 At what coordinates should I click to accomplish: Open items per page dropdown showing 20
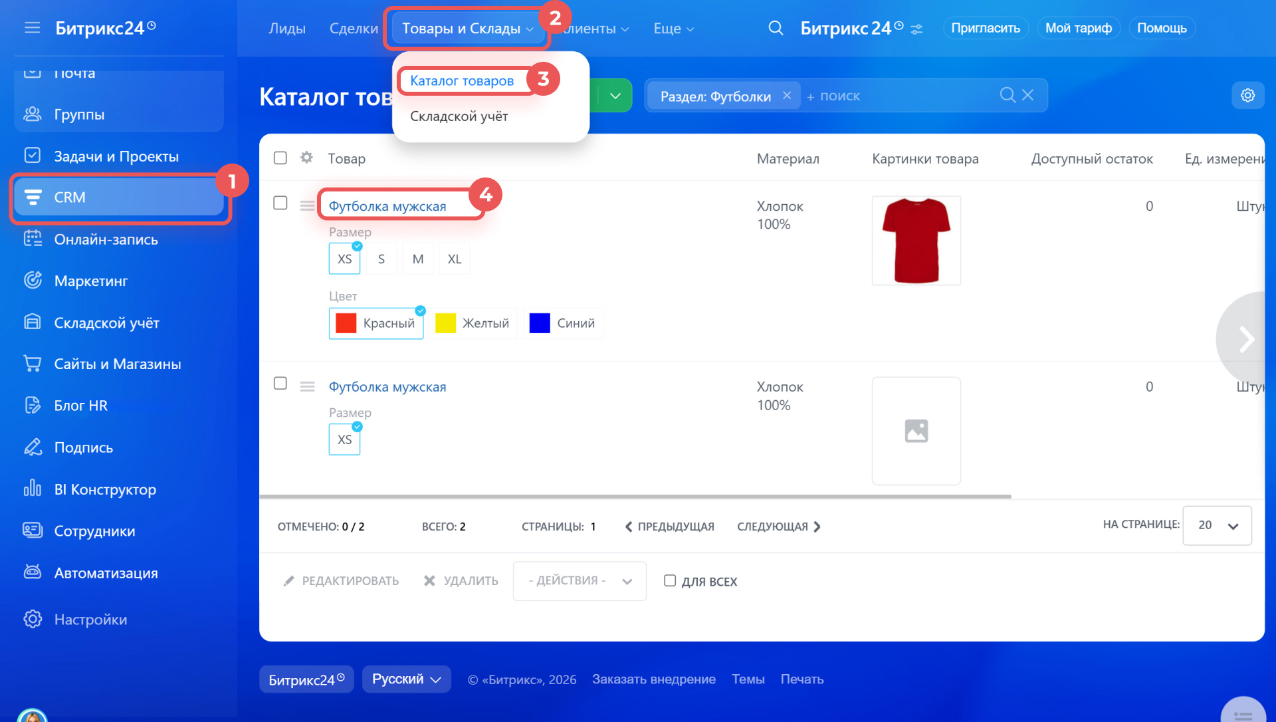[x=1217, y=525]
